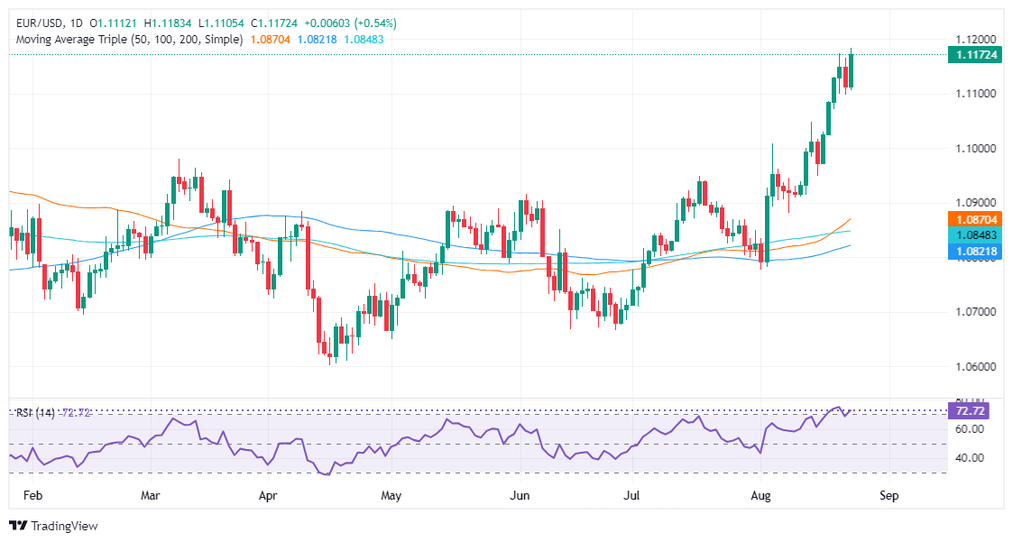The width and height of the screenshot is (1013, 542).
Task: Click the Aug label on time axis
Action: pyautogui.click(x=761, y=495)
